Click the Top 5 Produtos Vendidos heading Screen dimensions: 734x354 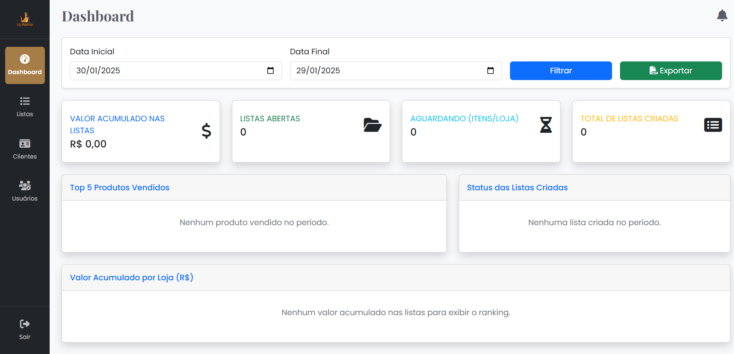click(120, 188)
